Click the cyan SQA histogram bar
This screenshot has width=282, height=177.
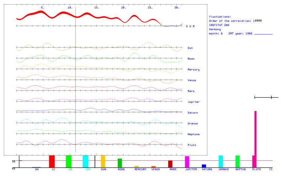(86, 161)
